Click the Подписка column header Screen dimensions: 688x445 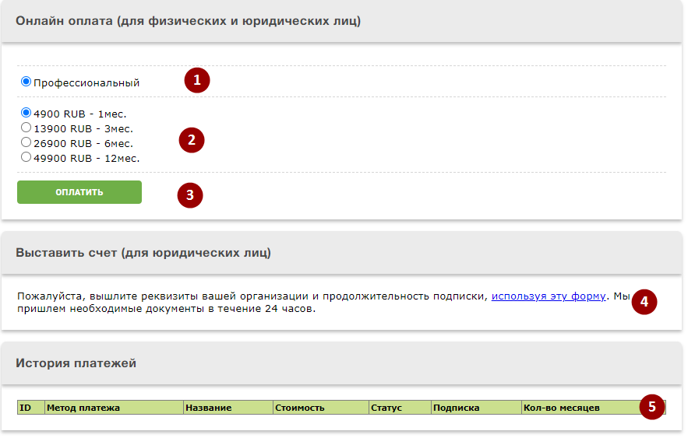click(x=456, y=408)
